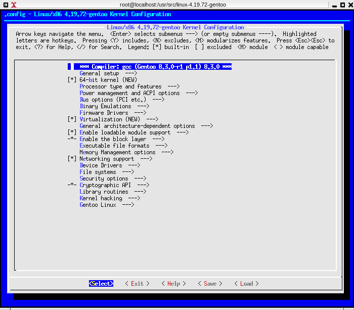Close the terminal window

pos(350,5)
